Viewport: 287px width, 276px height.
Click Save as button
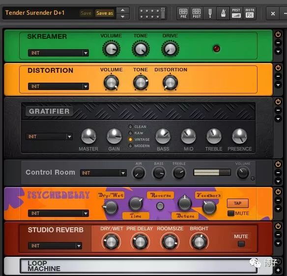coord(105,13)
